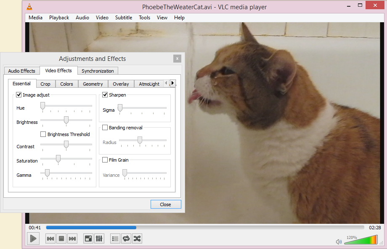Open the AtmoLight sub-tab
This screenshot has height=249, width=387.
149,84
